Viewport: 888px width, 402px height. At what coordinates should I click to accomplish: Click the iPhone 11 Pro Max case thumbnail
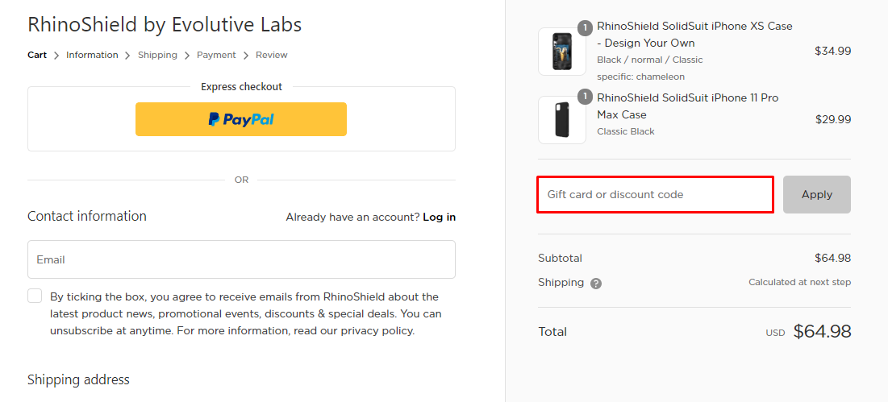(561, 120)
